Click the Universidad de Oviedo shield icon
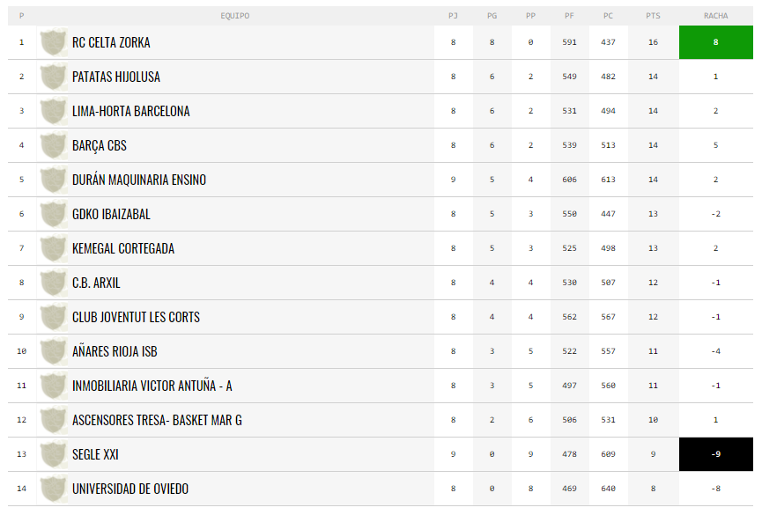 tap(53, 489)
